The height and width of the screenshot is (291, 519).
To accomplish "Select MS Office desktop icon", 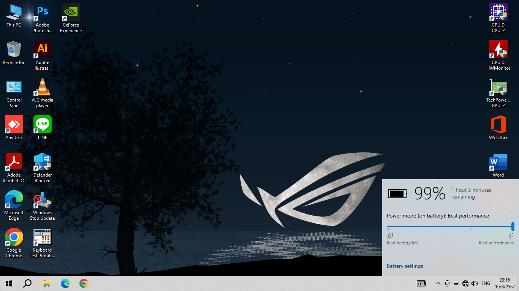I will pos(498,128).
